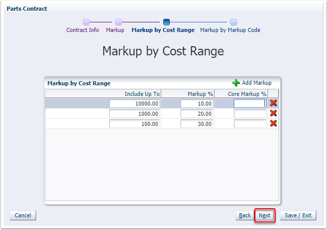Focus the Markup % 30.00 field
The width and height of the screenshot is (327, 230).
(x=197, y=124)
